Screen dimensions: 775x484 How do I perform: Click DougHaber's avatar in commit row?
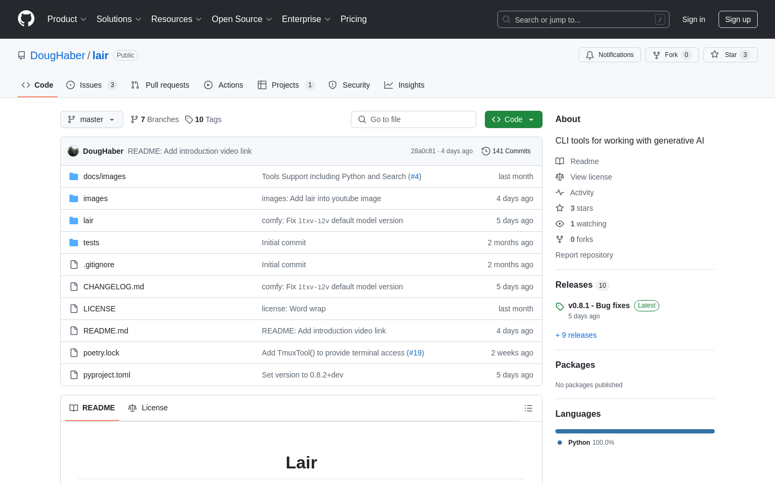click(x=73, y=151)
